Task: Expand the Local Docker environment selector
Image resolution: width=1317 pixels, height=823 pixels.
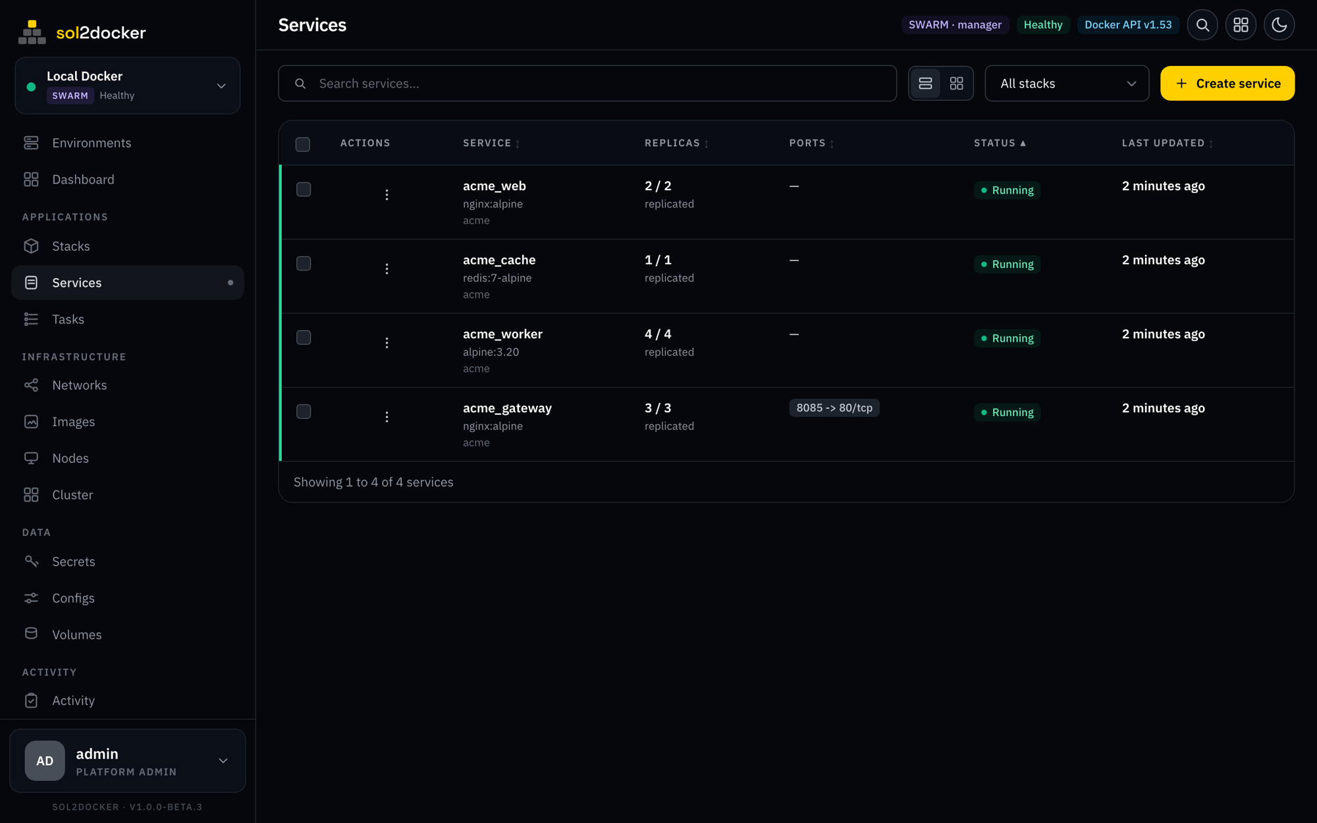Action: click(128, 86)
